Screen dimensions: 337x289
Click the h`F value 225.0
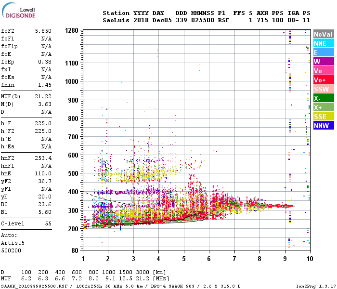(x=43, y=123)
